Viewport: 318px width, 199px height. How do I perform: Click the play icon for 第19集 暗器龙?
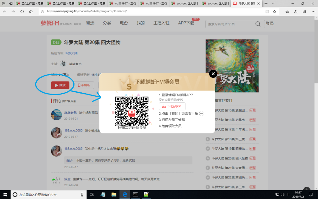click(x=208, y=149)
